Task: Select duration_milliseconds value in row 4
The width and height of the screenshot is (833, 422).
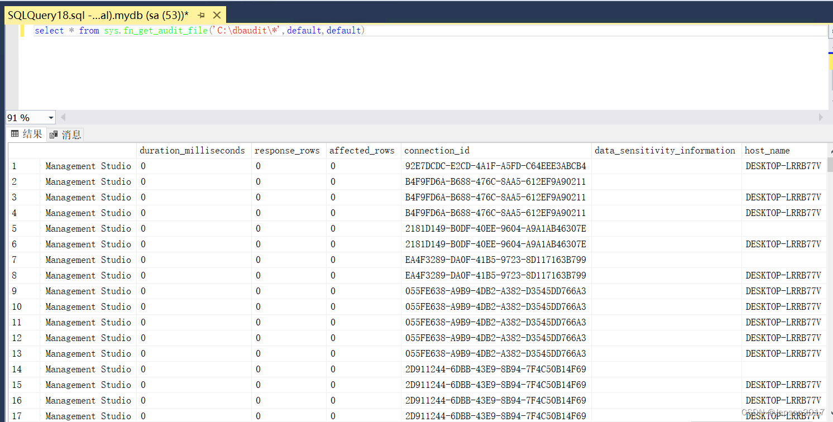Action: 194,213
